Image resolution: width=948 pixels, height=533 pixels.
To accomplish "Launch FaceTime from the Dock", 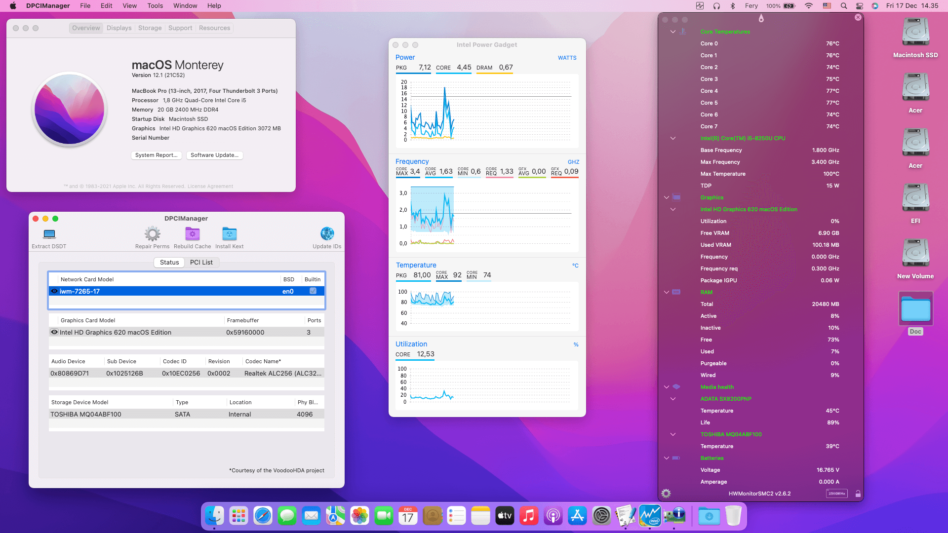I will [384, 516].
